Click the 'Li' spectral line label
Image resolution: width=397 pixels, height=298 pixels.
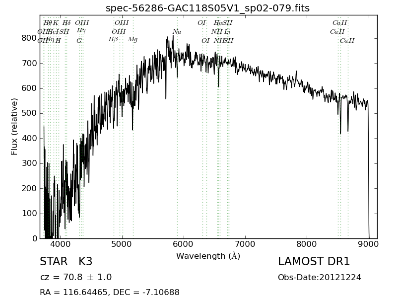227,32
